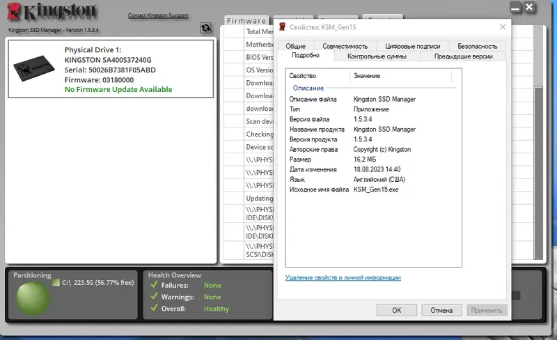Open Contact Kingston Support link
Image resolution: width=557 pixels, height=340 pixels.
coord(158,15)
